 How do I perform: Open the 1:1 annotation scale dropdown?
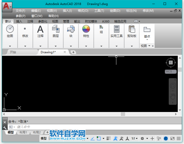(135, 138)
